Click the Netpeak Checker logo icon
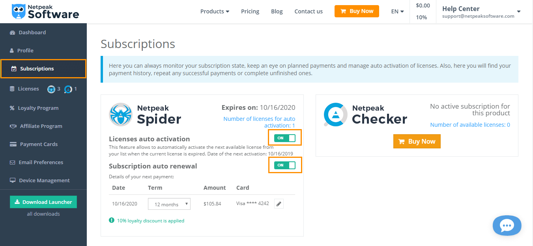Screen dimensions: 533x246 [335, 115]
